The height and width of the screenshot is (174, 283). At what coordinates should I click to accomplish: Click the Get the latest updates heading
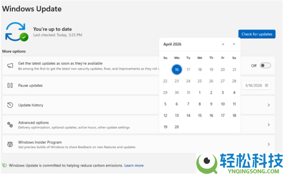tap(60, 63)
